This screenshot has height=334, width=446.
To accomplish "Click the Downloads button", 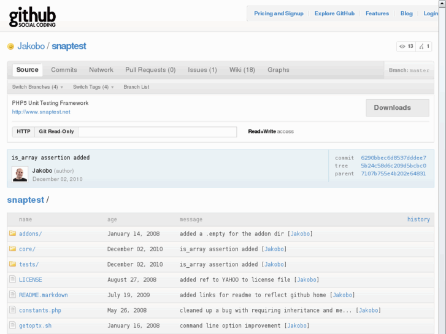I will tap(398, 108).
